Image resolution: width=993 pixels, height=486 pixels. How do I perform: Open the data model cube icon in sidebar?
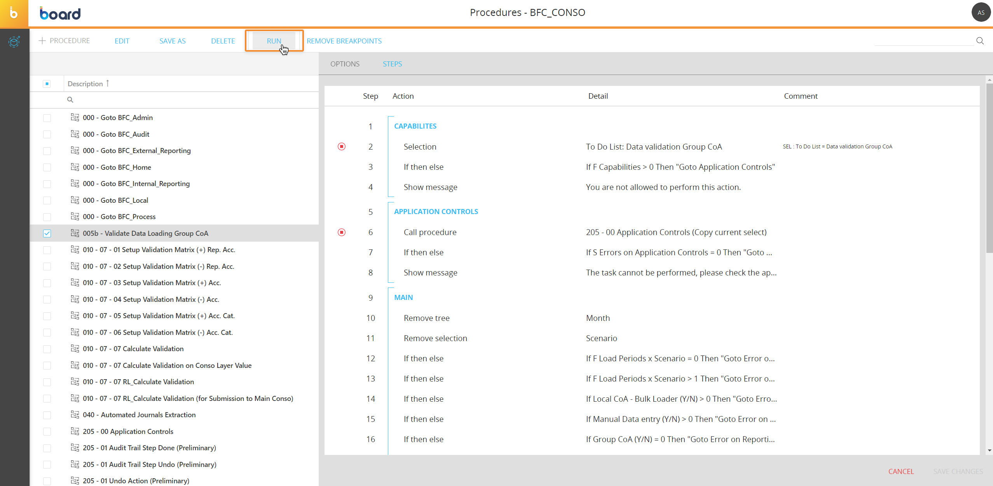14,42
